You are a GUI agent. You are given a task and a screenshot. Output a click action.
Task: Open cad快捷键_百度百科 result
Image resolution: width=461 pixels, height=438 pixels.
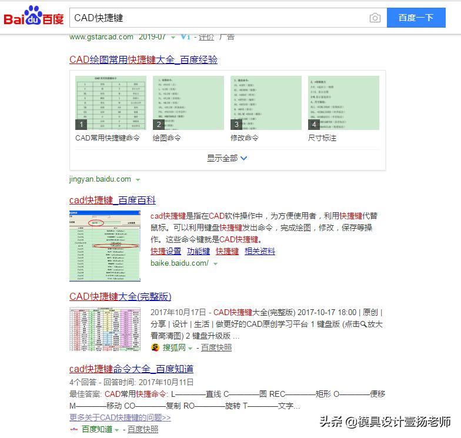pos(112,200)
